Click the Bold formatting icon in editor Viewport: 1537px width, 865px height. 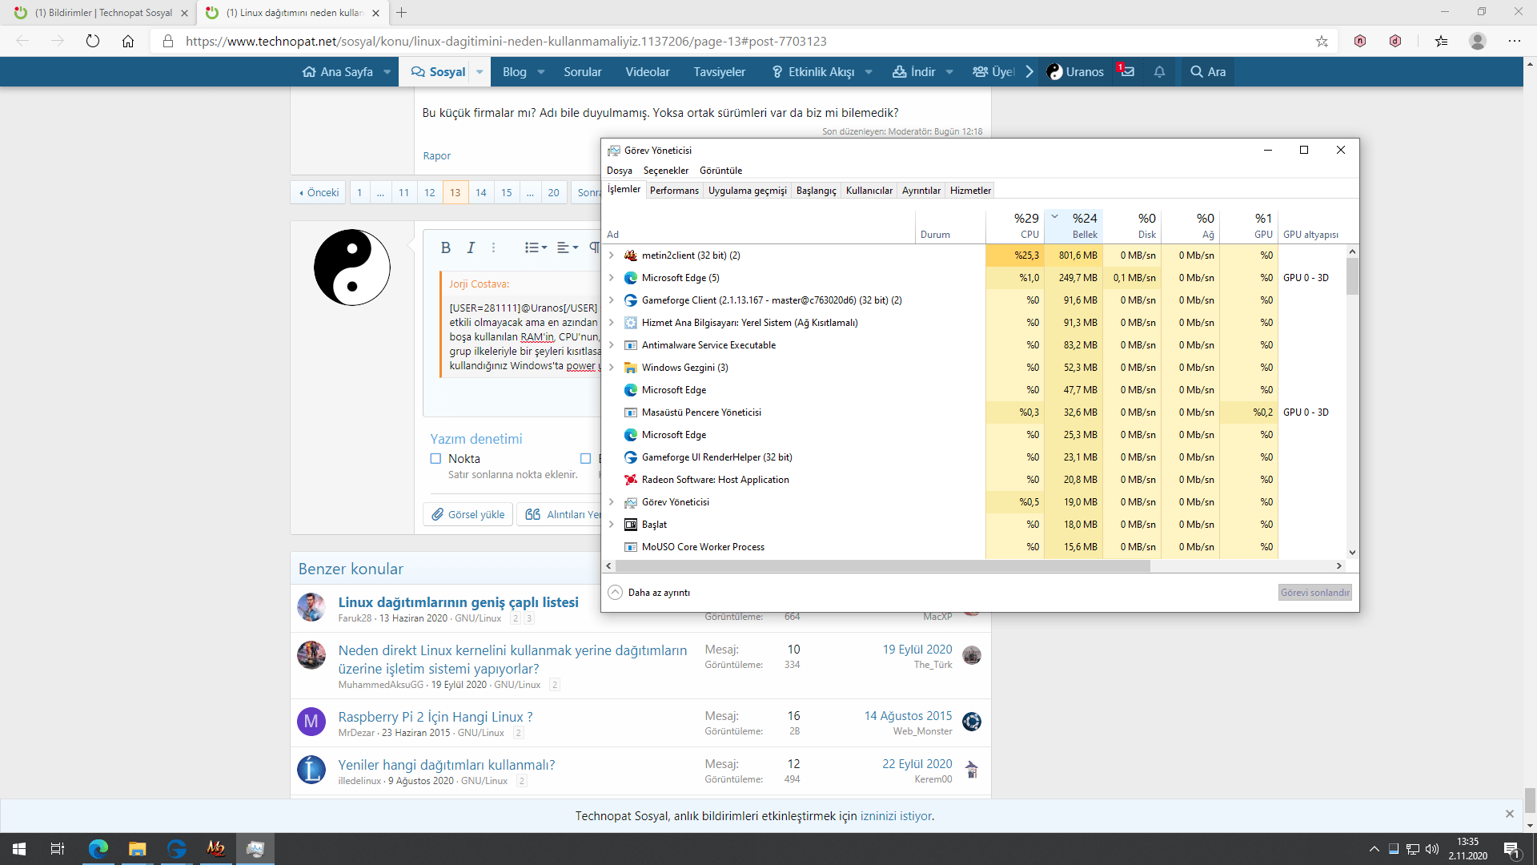tap(446, 247)
